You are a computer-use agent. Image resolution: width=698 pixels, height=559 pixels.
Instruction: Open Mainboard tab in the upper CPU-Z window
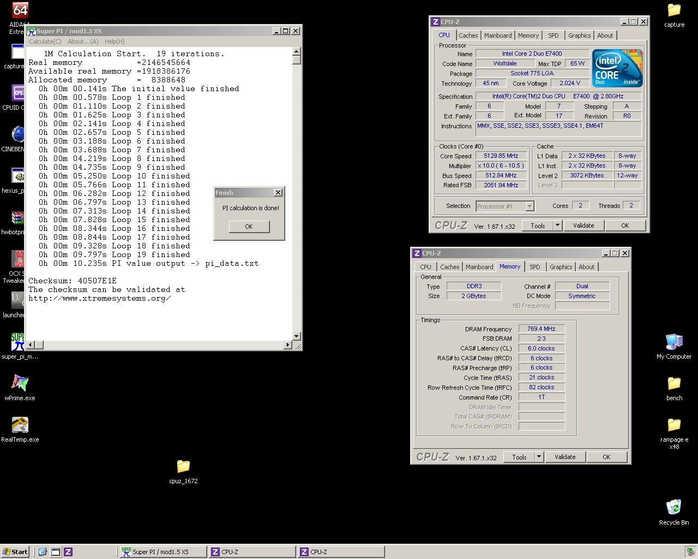tap(498, 35)
